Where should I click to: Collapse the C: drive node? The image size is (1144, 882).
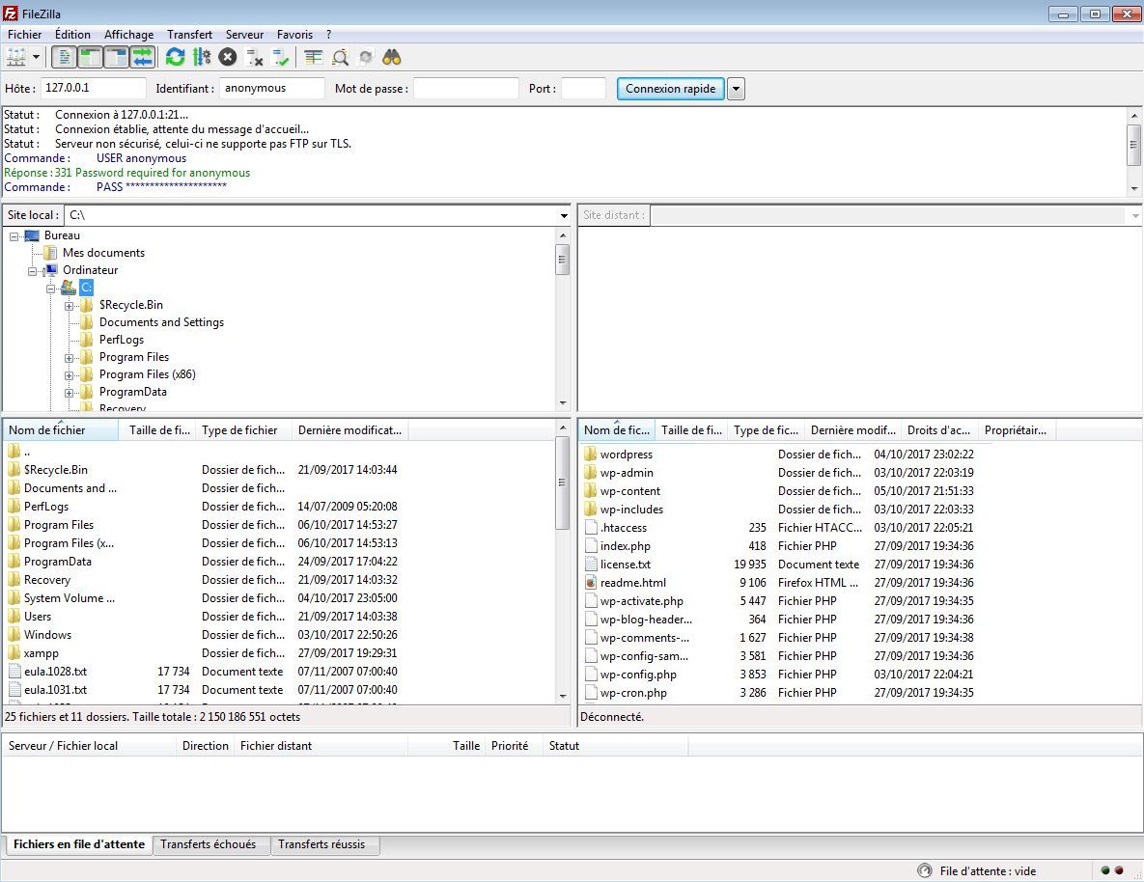50,289
